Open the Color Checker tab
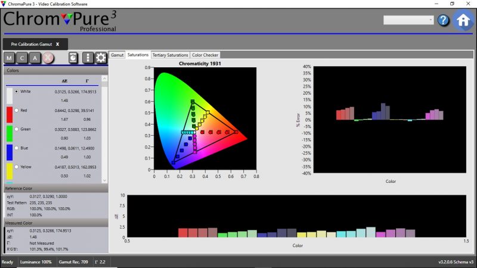The image size is (477, 268). coord(205,55)
